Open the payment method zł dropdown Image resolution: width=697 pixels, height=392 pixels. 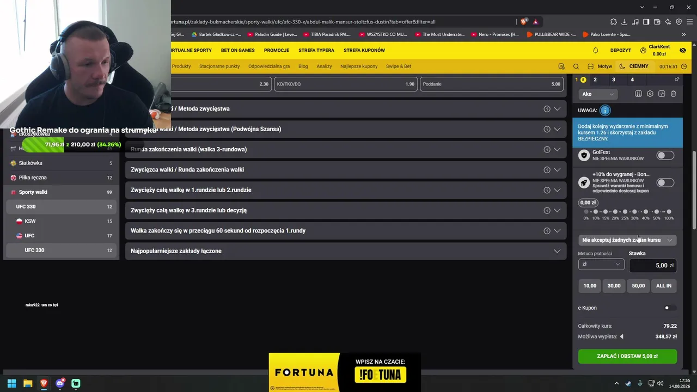point(601,265)
